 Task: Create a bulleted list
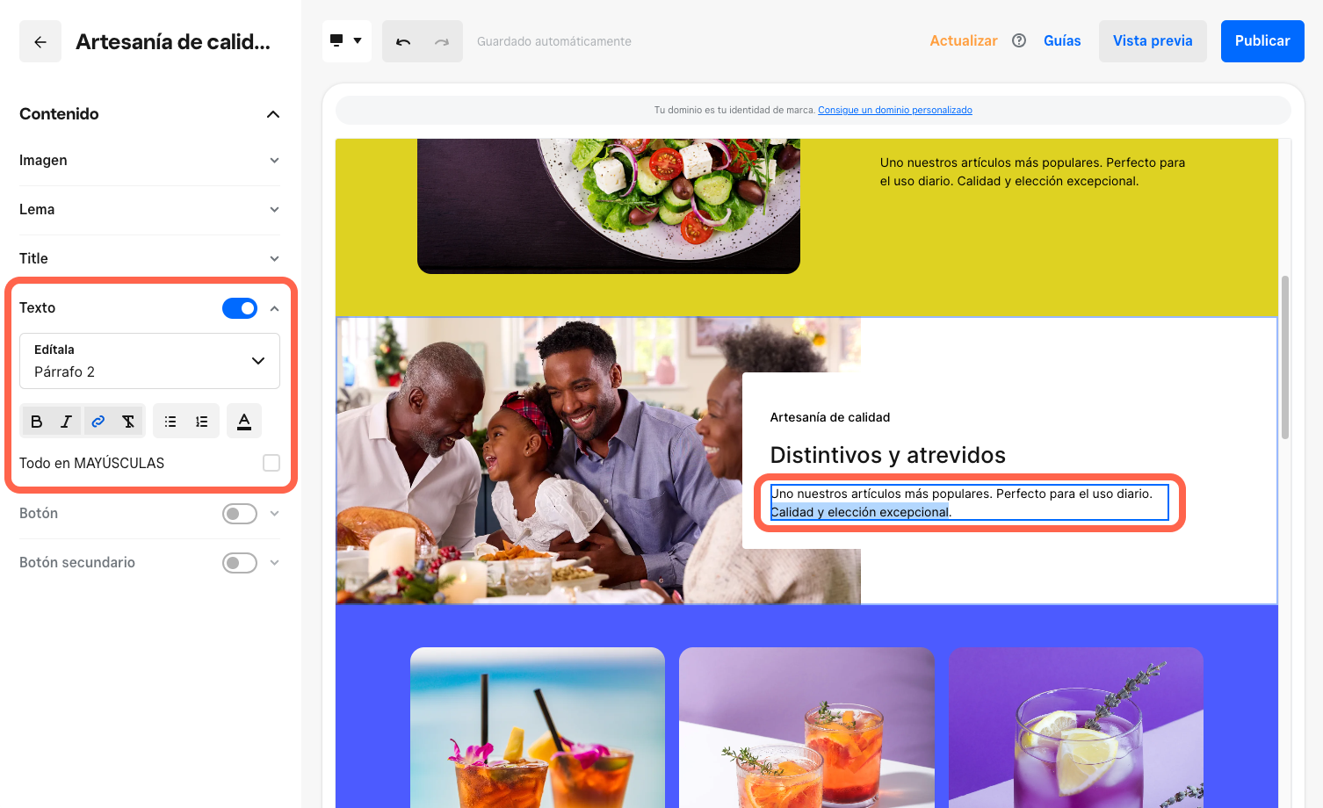coord(170,422)
